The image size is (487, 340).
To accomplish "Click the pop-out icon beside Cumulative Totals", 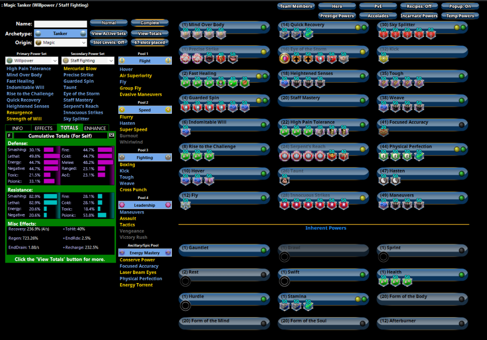I will coord(112,136).
